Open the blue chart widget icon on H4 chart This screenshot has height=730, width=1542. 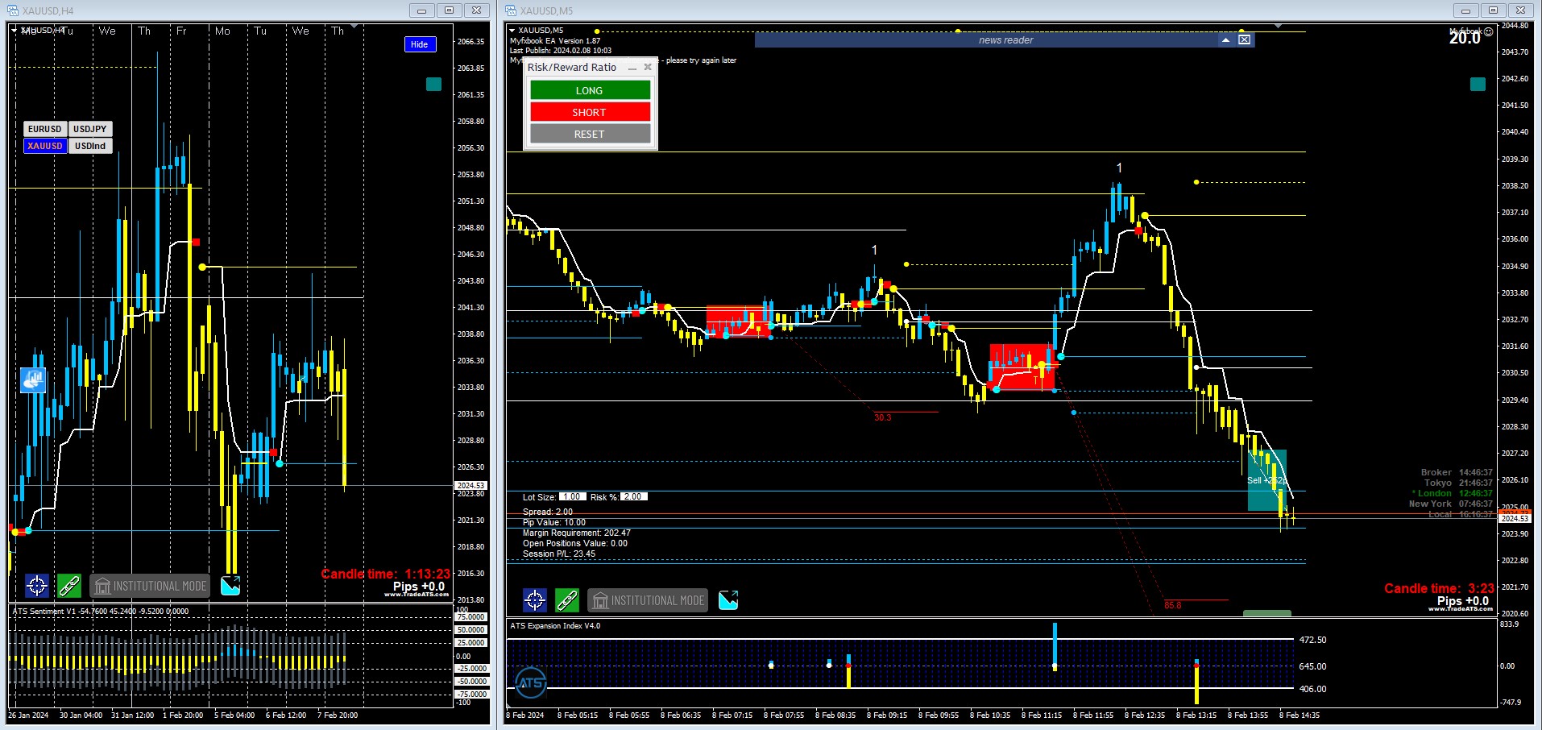[x=33, y=380]
